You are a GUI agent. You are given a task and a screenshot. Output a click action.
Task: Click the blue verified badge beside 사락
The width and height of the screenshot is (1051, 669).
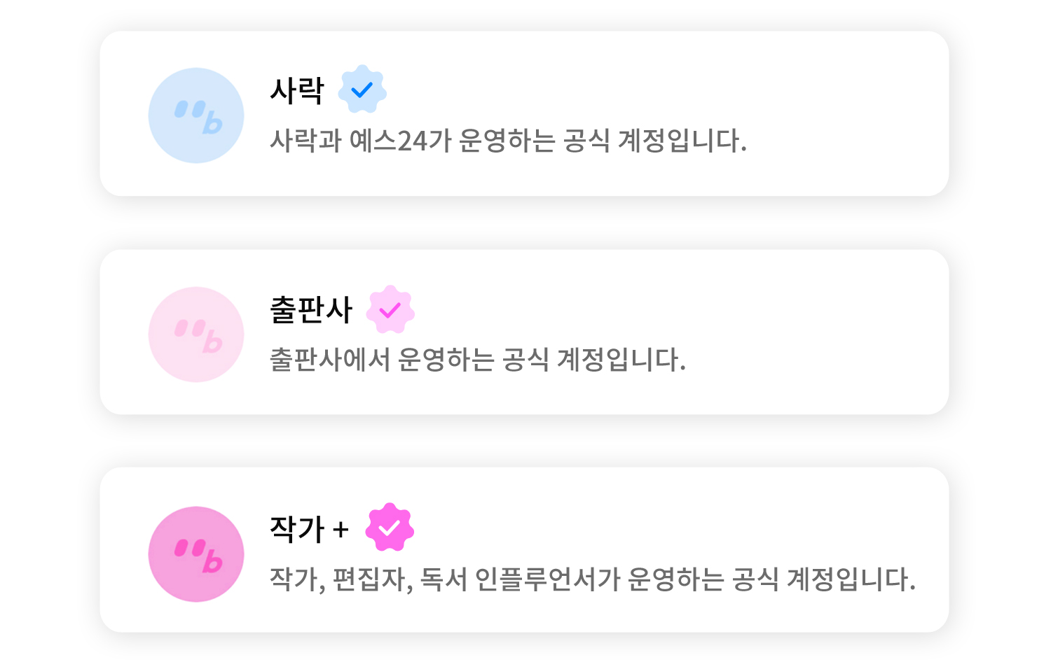tap(362, 90)
